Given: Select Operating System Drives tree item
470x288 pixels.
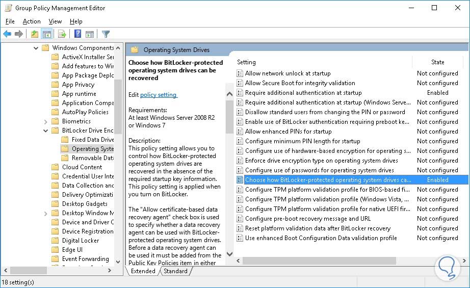Looking at the screenshot, I should 93,149.
